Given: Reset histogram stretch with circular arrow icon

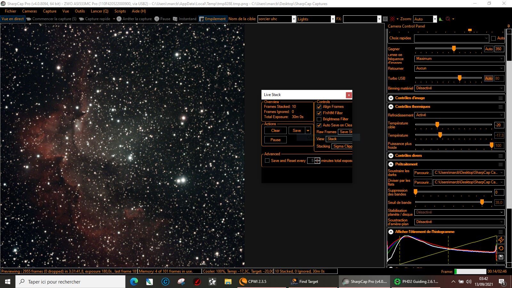Looking at the screenshot, I should 501,248.
